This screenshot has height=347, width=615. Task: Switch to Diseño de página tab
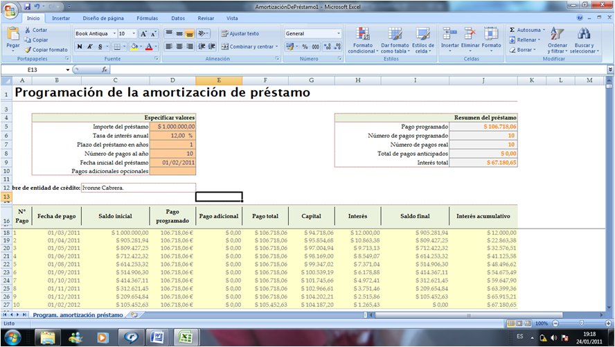click(103, 18)
